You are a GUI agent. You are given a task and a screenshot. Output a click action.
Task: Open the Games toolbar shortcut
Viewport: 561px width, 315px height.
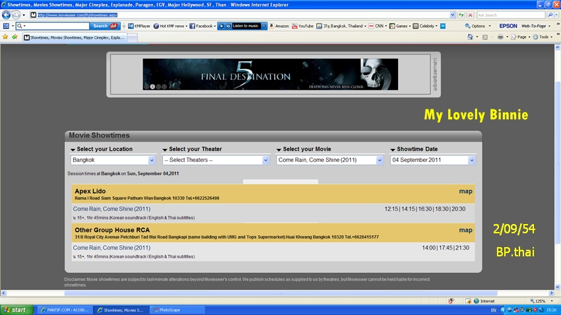point(399,26)
